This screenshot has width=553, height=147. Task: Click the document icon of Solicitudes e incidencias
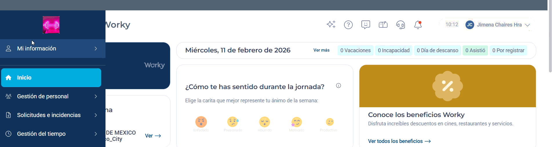(8, 115)
